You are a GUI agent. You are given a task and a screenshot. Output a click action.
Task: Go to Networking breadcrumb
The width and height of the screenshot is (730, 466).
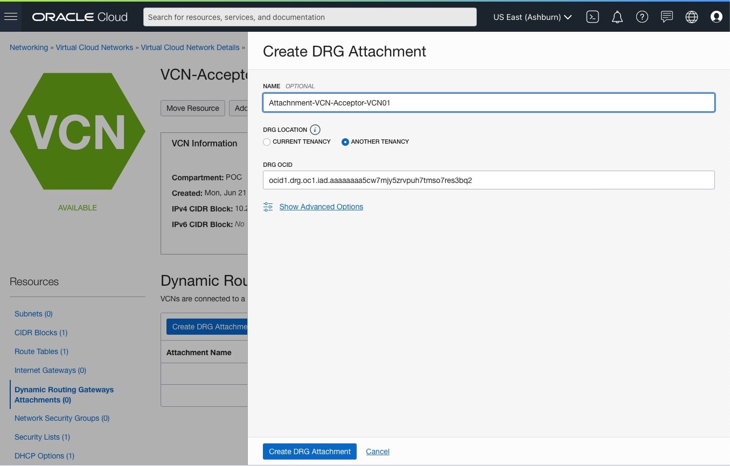coord(29,47)
